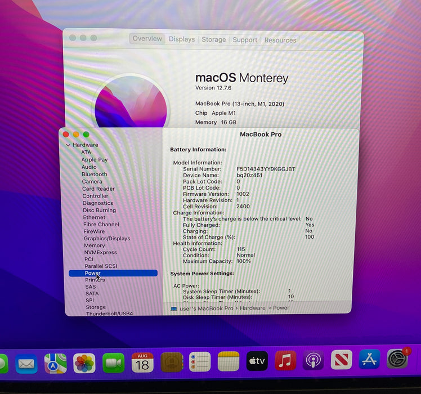Close the System Information window
This screenshot has width=421, height=394.
(66, 135)
